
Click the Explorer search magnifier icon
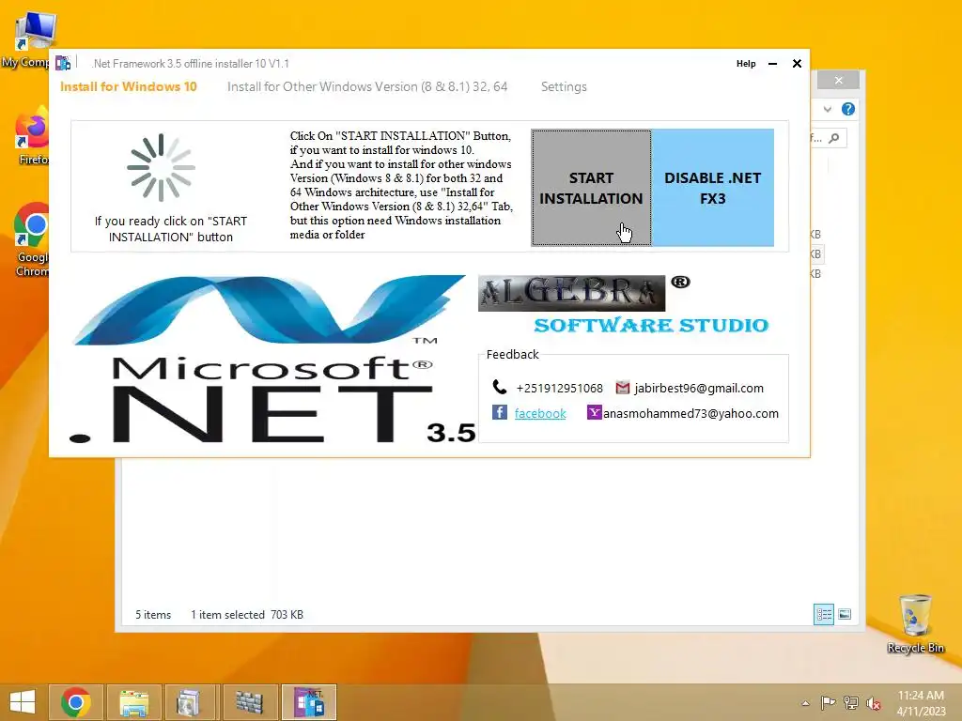pos(834,138)
